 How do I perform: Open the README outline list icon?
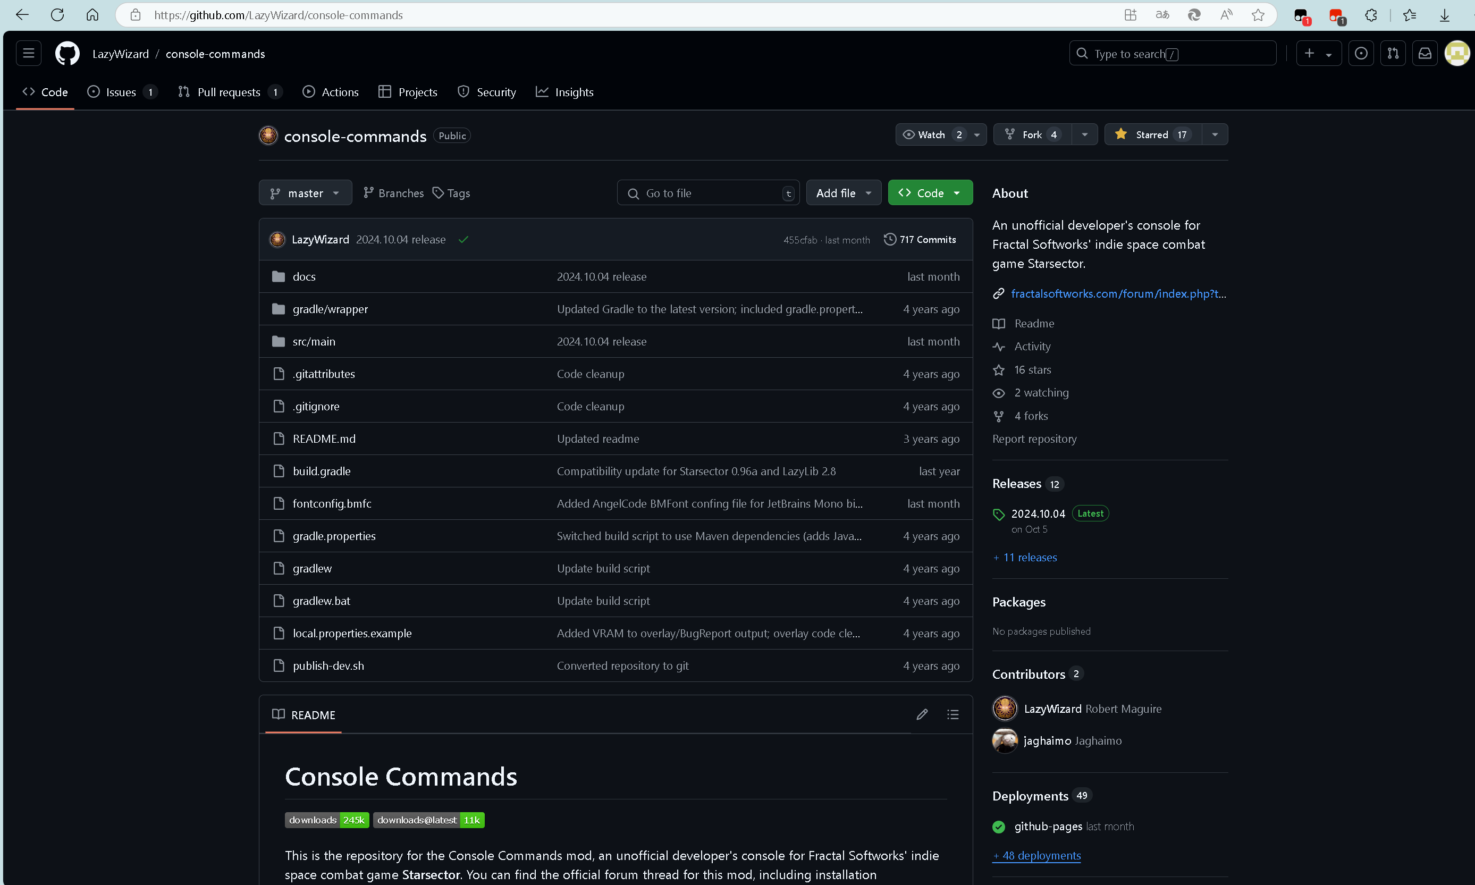[952, 714]
